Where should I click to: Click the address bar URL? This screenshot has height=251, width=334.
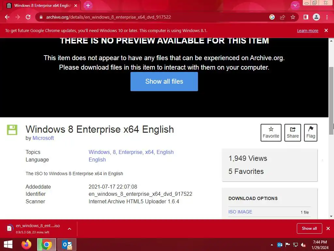108,17
